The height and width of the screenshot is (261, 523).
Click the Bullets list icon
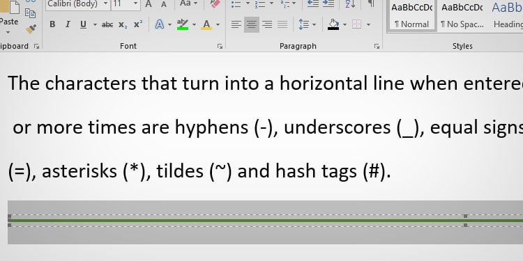click(x=236, y=4)
